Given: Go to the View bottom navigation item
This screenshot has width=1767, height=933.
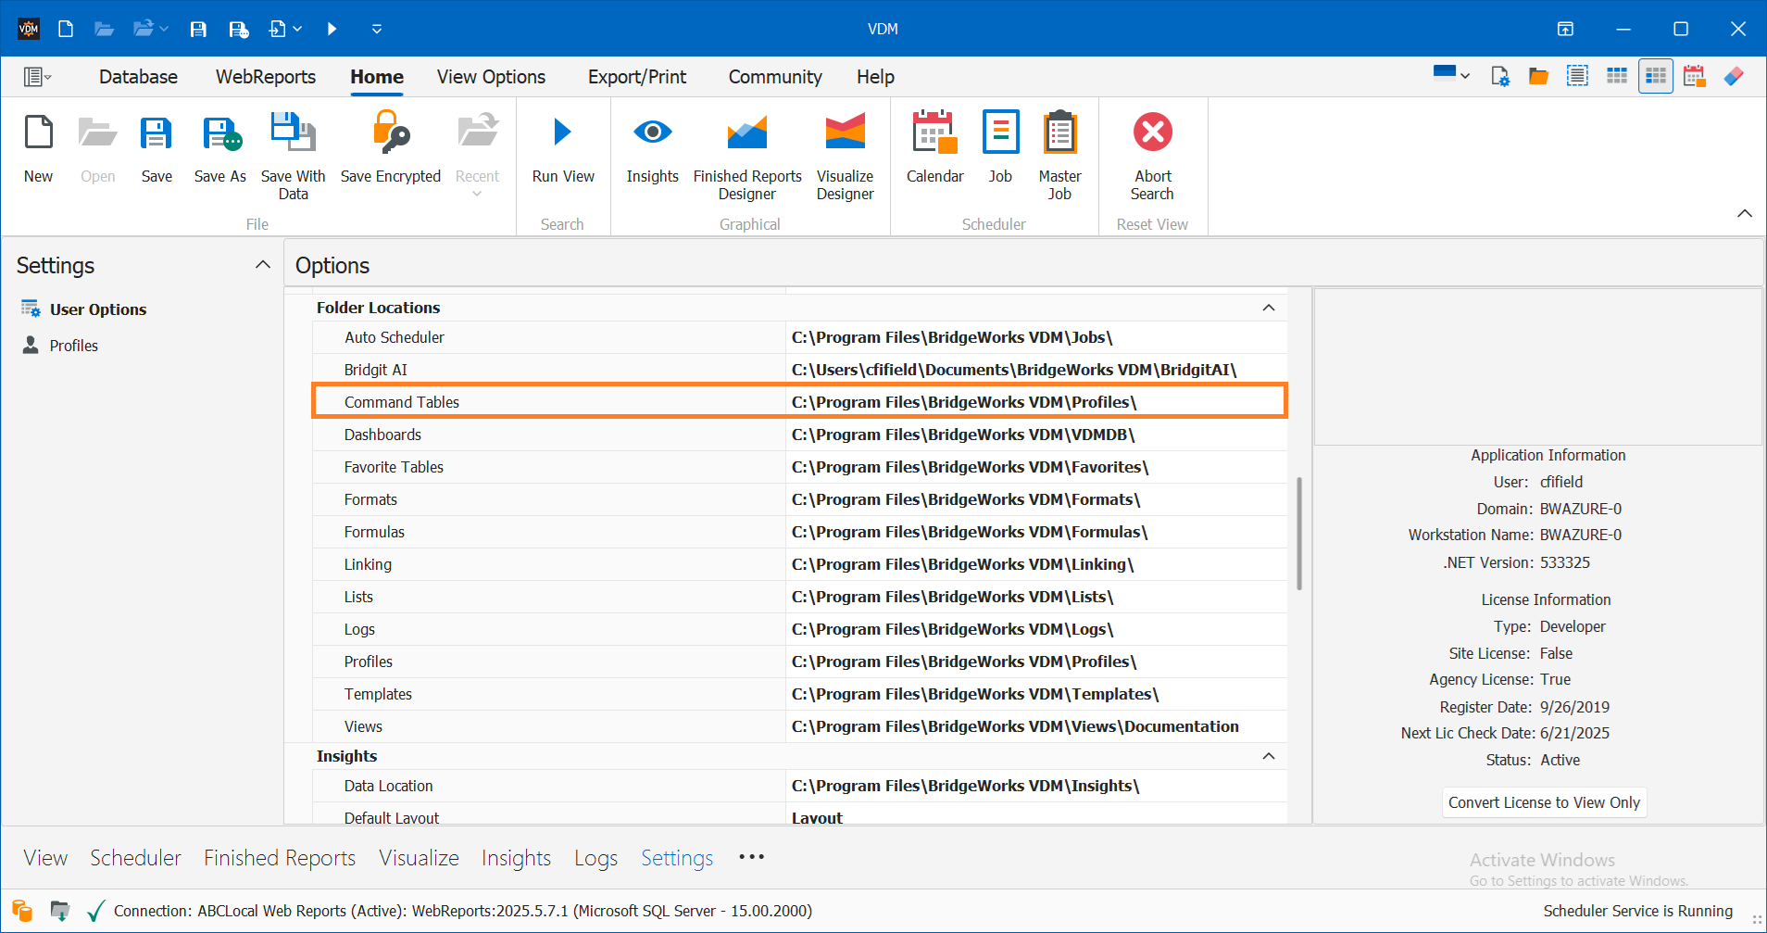Looking at the screenshot, I should point(45,858).
